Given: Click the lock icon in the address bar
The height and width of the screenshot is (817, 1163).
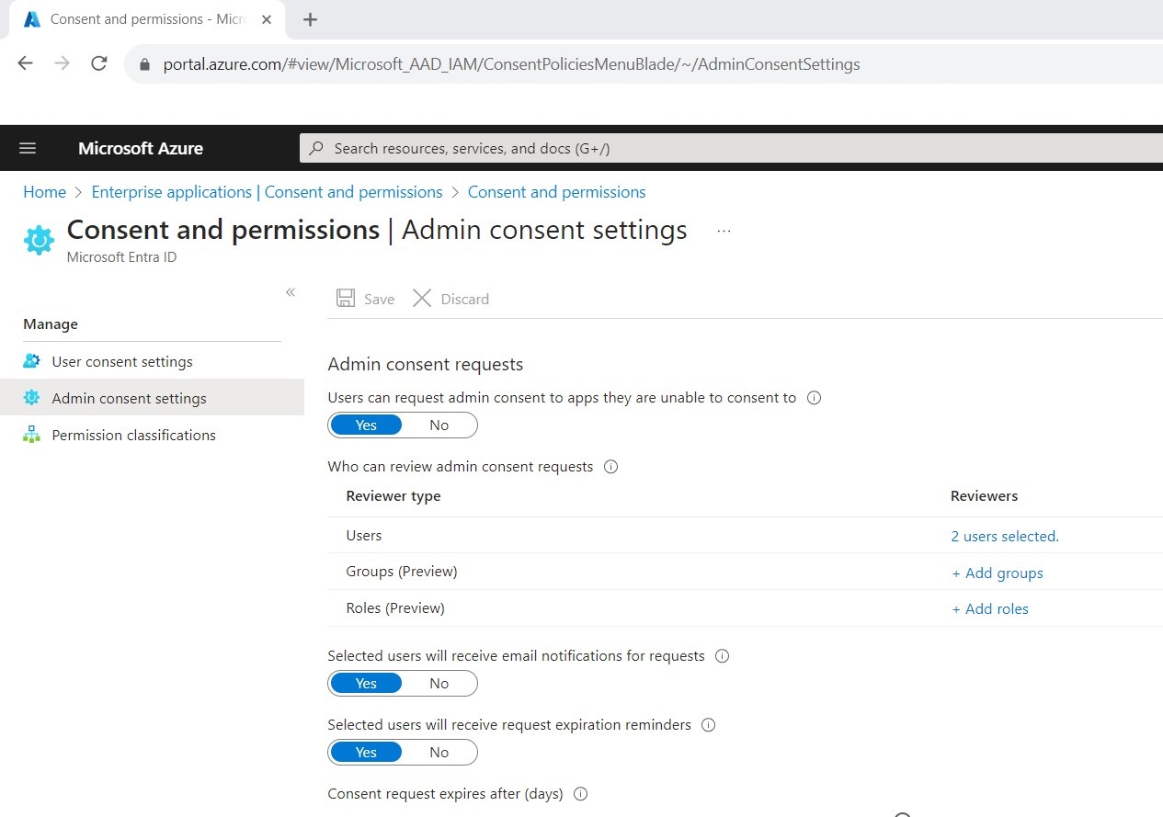Looking at the screenshot, I should (x=143, y=64).
